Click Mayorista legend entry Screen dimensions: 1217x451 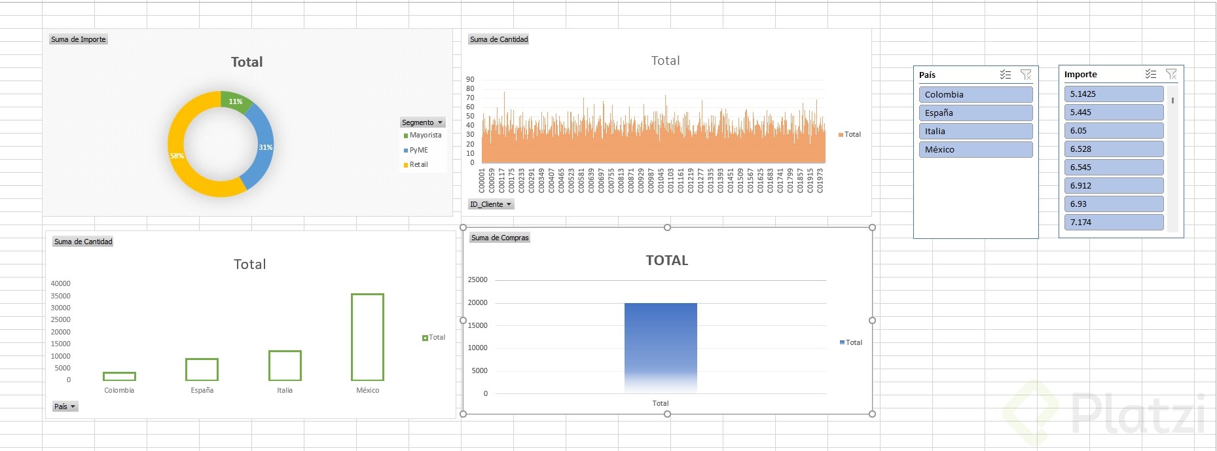point(422,135)
